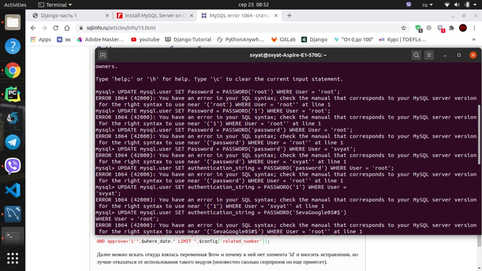Launch Visual Studio Code from the dock
482x271 pixels.
[x=13, y=190]
